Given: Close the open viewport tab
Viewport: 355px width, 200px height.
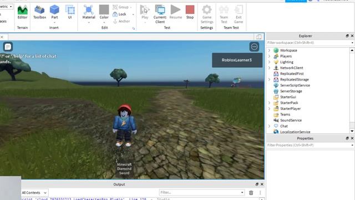Looking at the screenshot, I should (x=2, y=37).
